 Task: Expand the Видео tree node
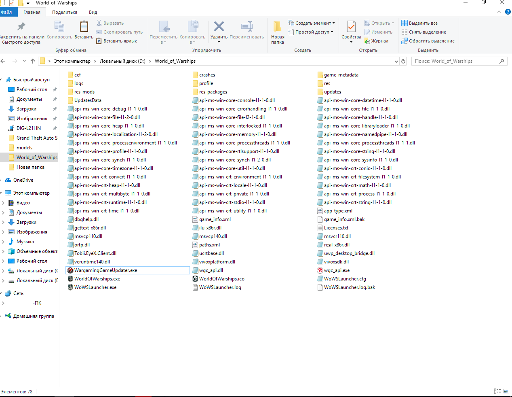coord(3,203)
